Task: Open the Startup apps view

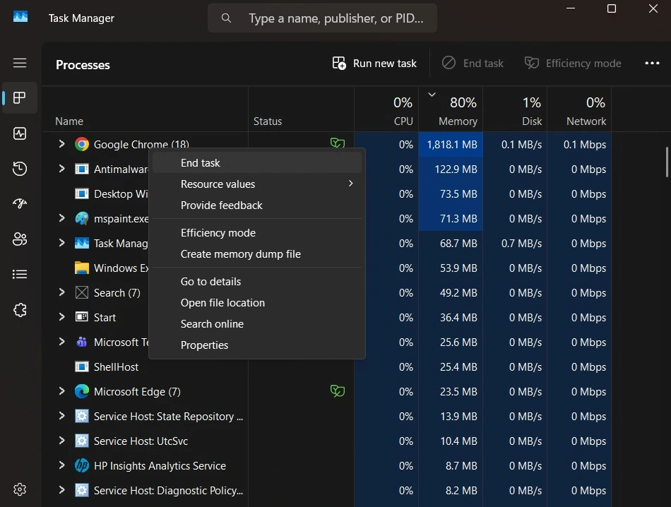Action: (20, 203)
